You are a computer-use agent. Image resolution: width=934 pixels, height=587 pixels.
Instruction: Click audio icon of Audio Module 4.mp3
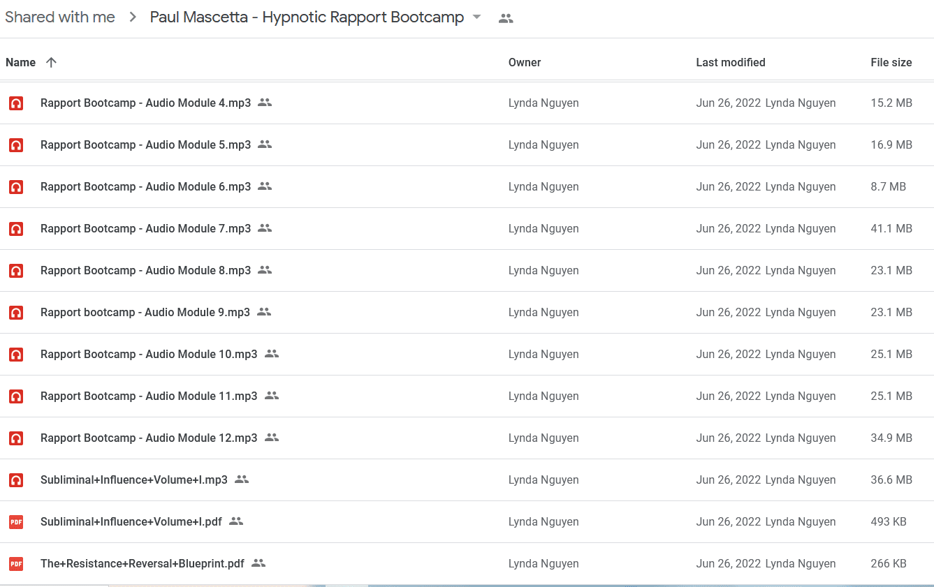coord(16,103)
